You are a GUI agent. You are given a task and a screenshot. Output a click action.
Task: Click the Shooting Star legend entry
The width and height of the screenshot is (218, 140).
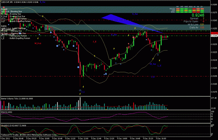(12, 12)
